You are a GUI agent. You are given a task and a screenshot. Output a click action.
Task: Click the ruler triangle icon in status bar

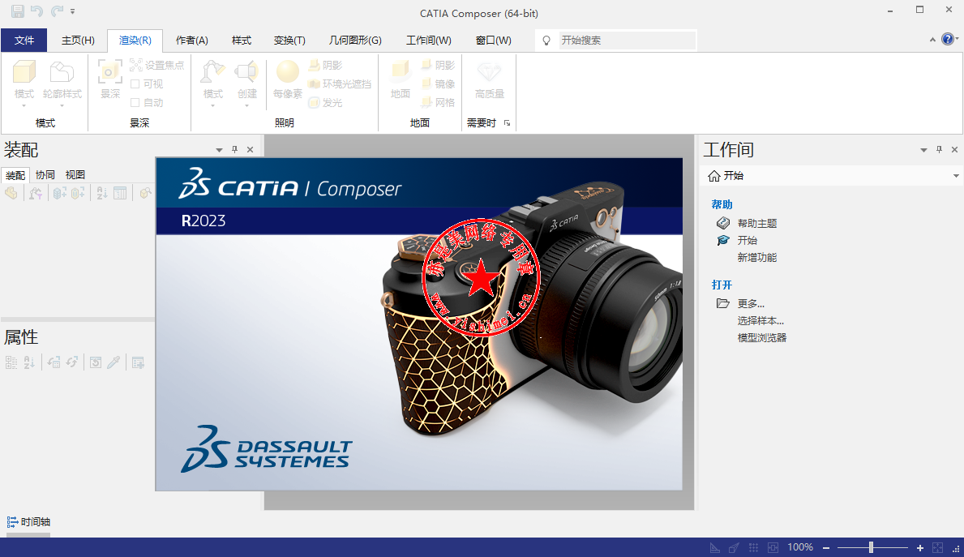[715, 548]
